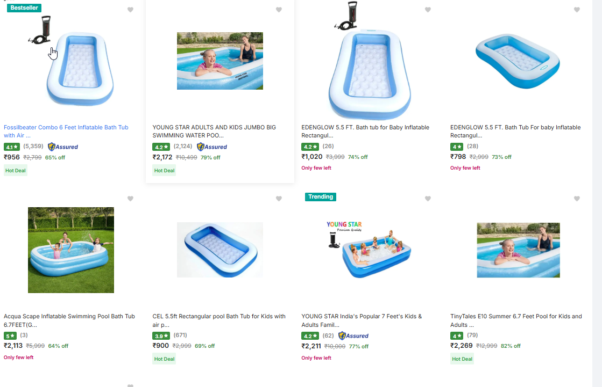Click Assured badge on Fossilbeater product

[x=63, y=147]
